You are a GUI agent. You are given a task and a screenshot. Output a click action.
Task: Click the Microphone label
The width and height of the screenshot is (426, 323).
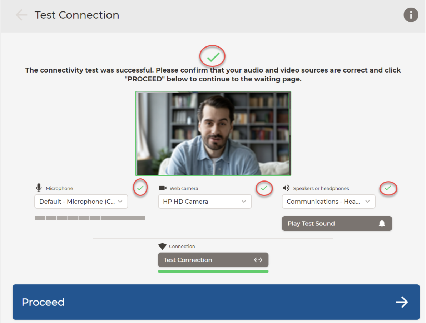tap(59, 188)
